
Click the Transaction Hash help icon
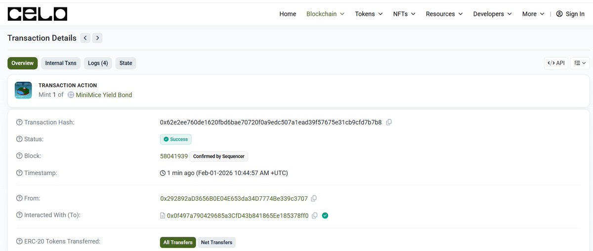point(19,122)
